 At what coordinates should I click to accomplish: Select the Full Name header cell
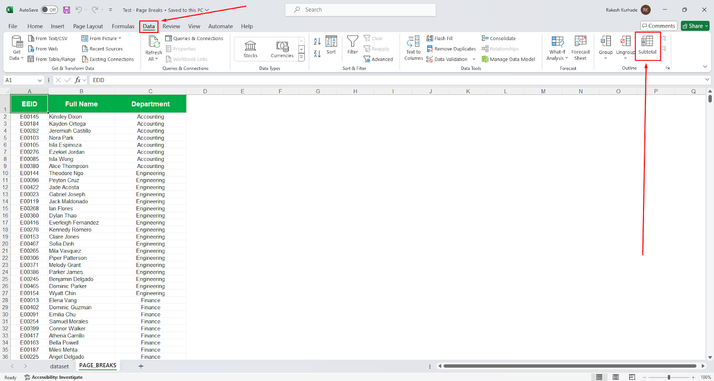click(x=81, y=104)
